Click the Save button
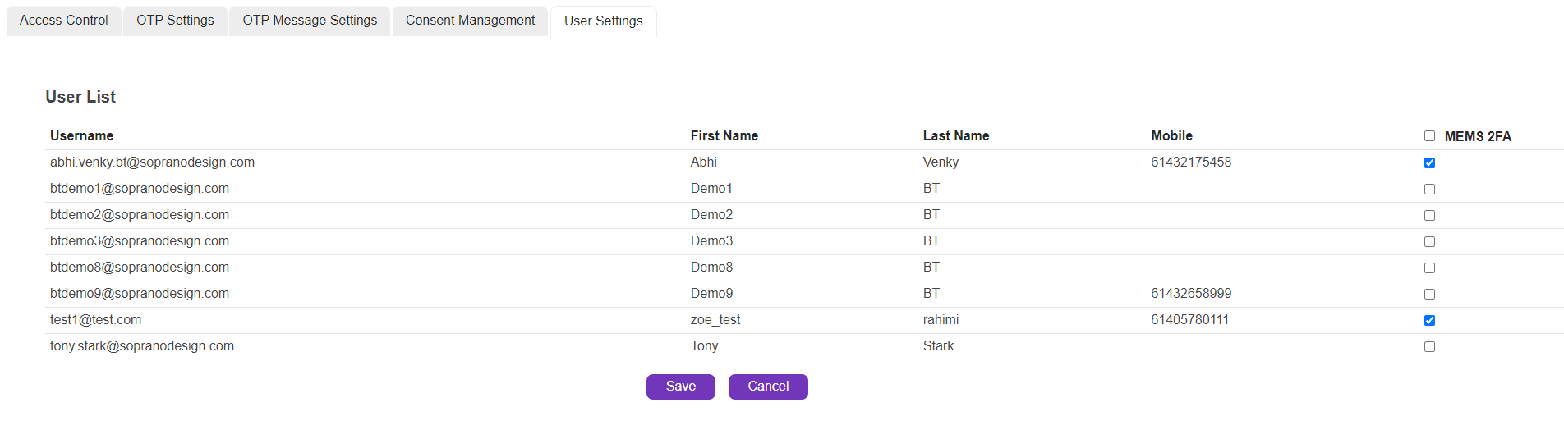1564x430 pixels. (x=680, y=387)
